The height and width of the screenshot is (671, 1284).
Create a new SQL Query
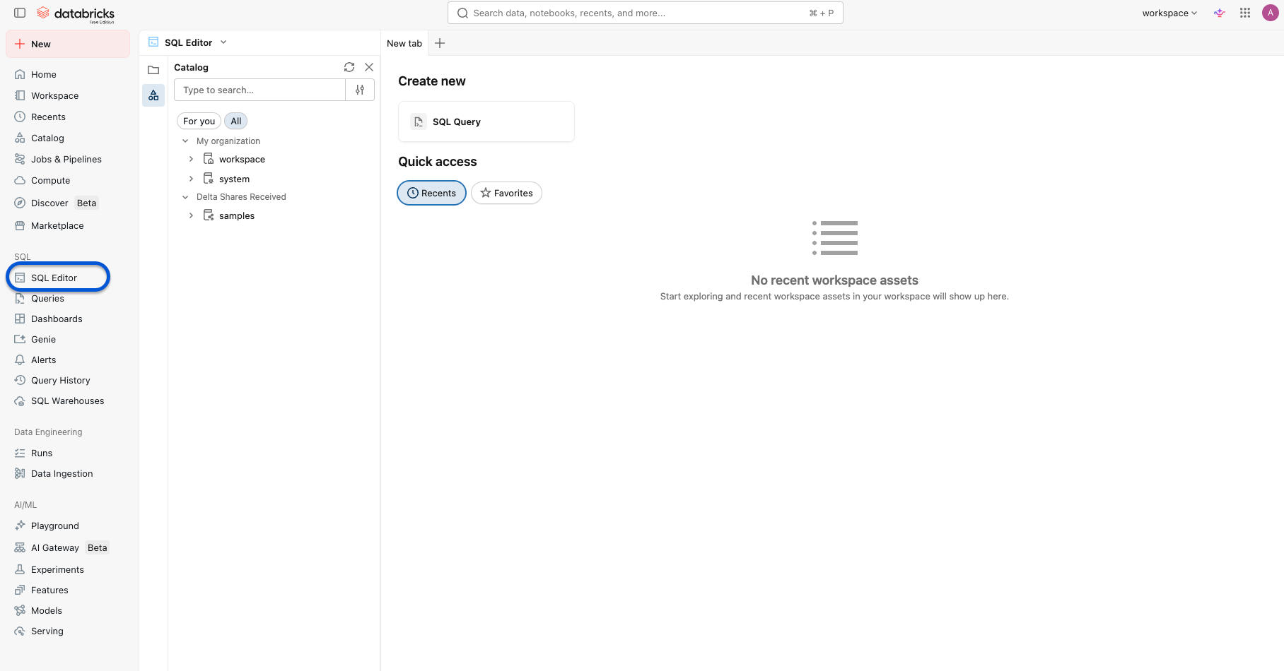tap(486, 121)
